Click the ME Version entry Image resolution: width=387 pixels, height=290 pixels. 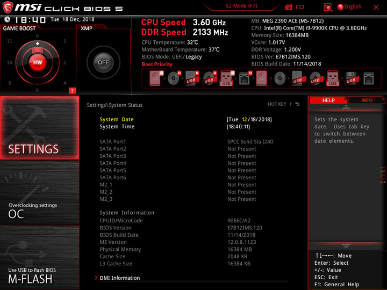(113, 242)
